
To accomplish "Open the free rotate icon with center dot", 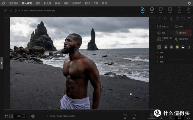I will (172, 19).
